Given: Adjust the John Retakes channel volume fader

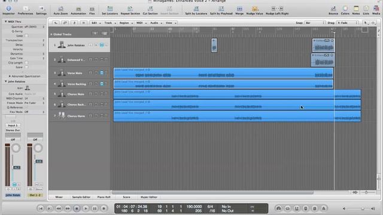Looking at the screenshot, I should 16,167.
